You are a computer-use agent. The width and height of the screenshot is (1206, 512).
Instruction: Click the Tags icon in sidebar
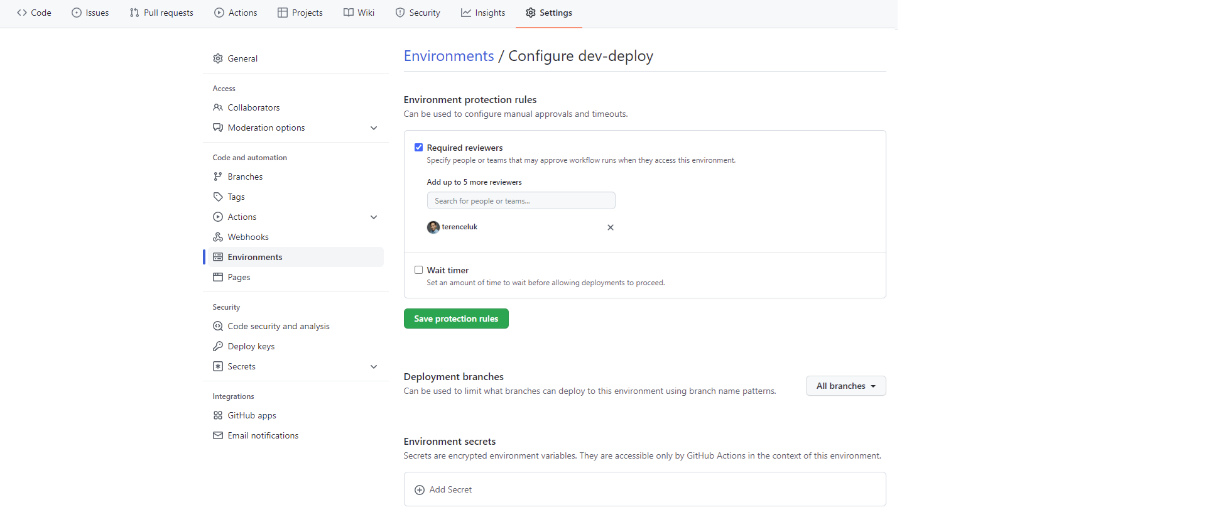click(218, 197)
